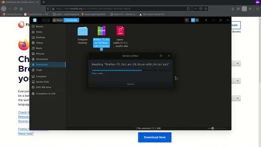This screenshot has height=147, width=261.
Task: Click the file manager app logo icon
Action: coord(35,20)
